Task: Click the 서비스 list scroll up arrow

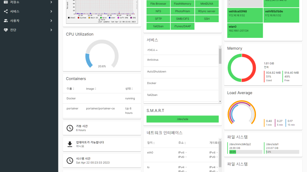Action: point(220,47)
